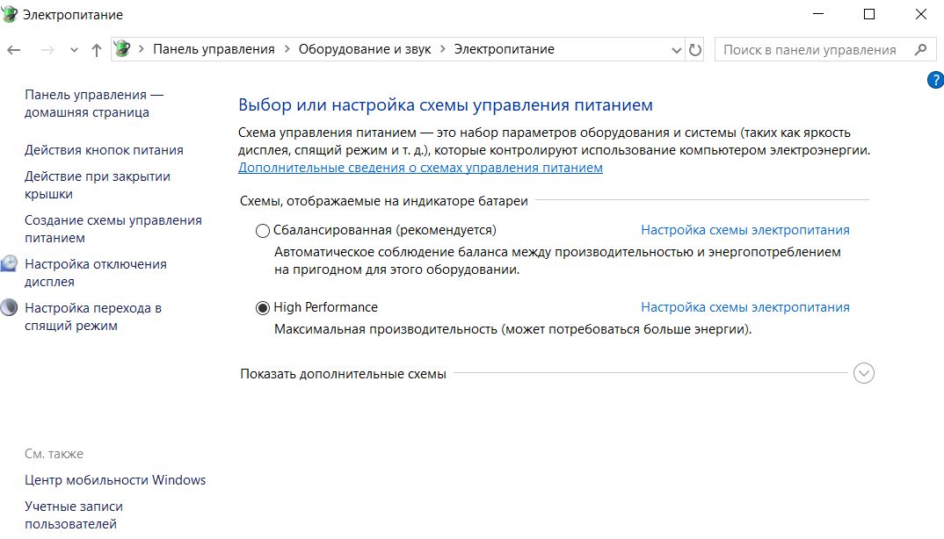Open Оборудование и звук breadcrumb
Image resolution: width=944 pixels, height=539 pixels.
(365, 49)
